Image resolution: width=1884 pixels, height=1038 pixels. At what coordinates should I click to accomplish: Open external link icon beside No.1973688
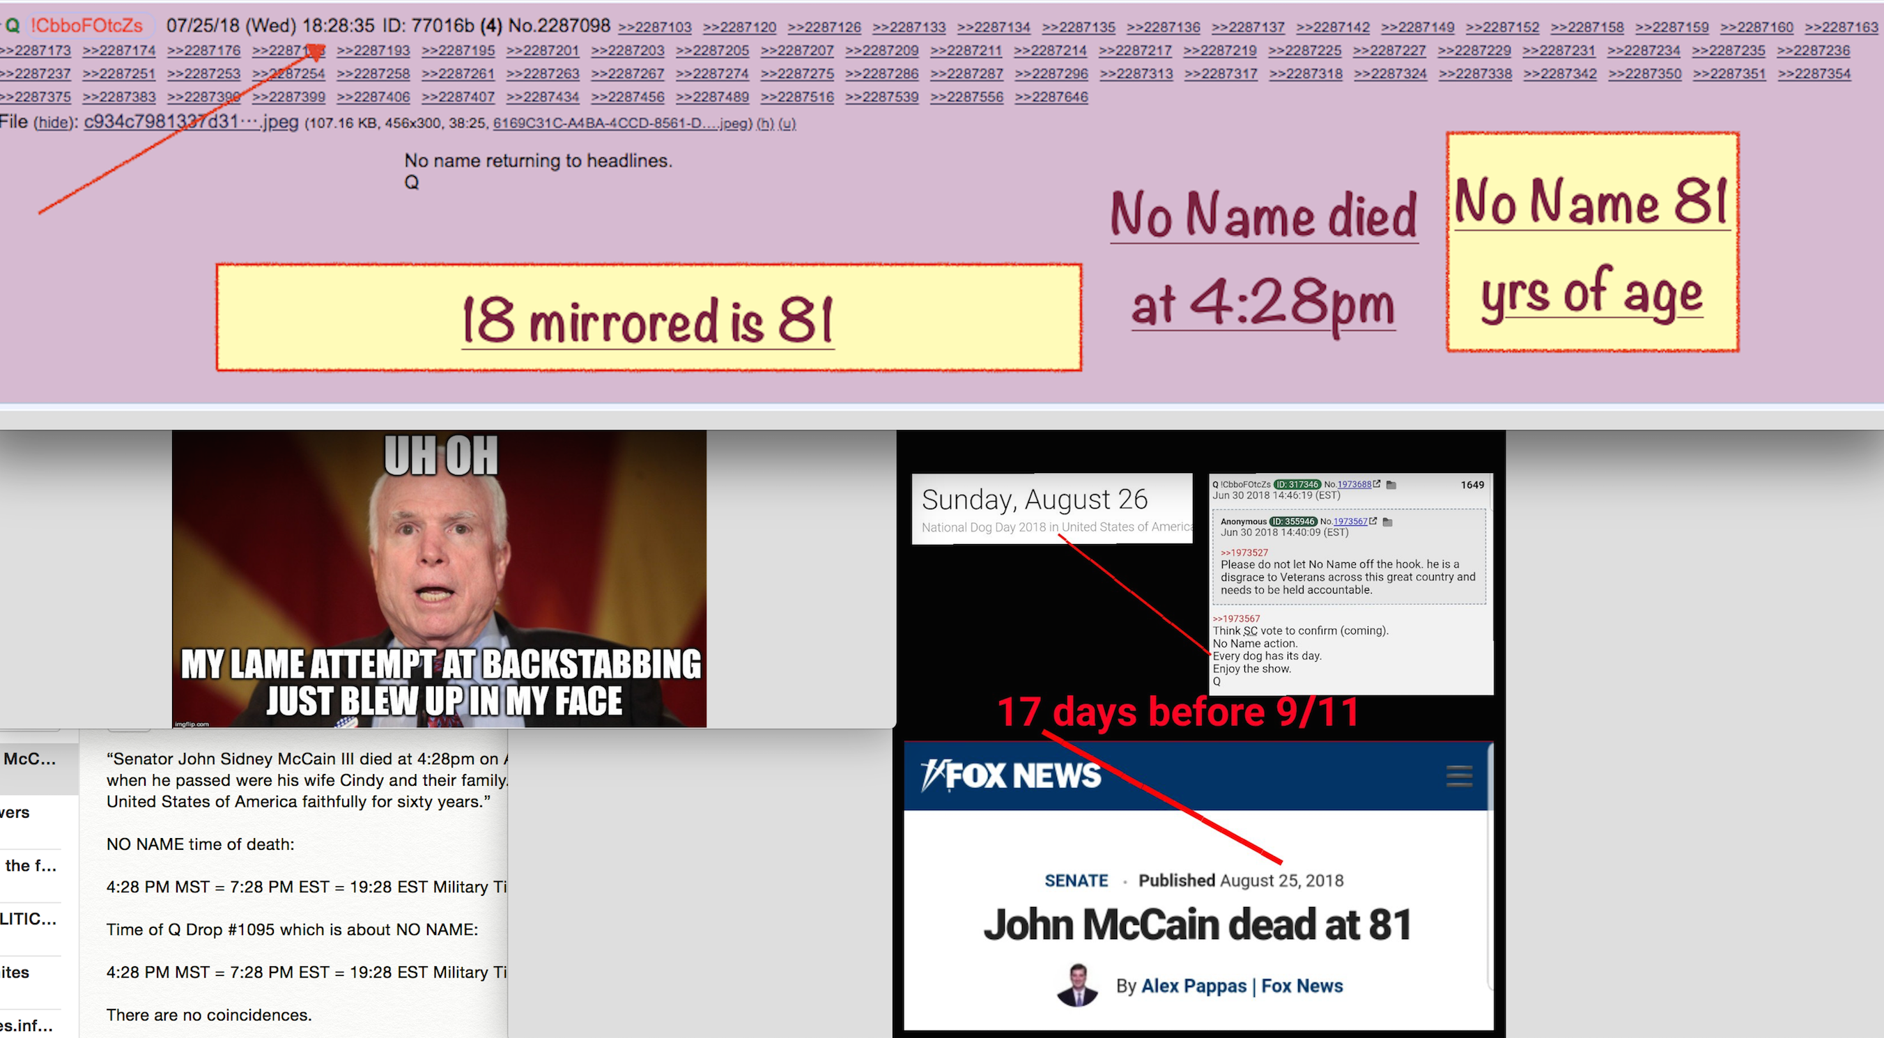point(1377,484)
